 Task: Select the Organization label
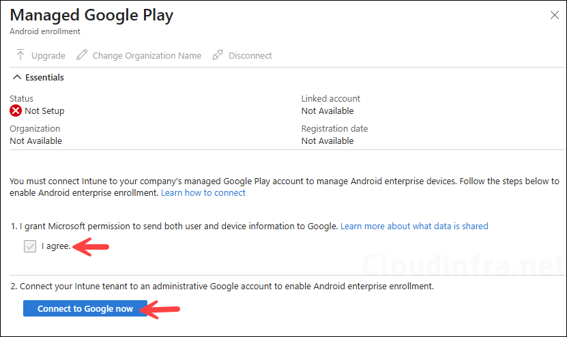coord(35,129)
